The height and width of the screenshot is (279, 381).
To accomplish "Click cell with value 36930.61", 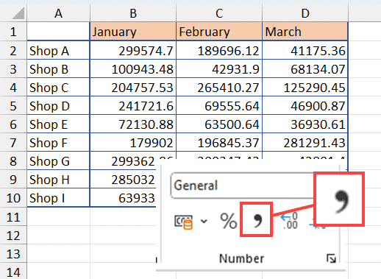I will click(305, 124).
